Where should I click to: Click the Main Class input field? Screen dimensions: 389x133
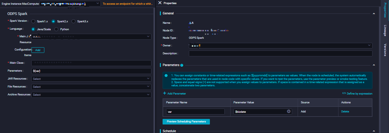coord(91,63)
